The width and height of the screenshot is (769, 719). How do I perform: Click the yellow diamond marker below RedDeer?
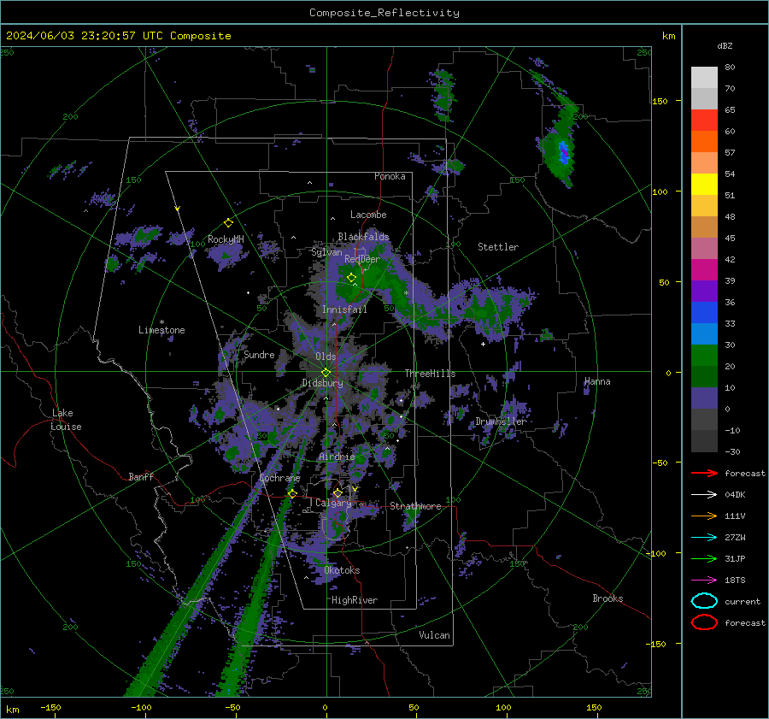pyautogui.click(x=352, y=278)
